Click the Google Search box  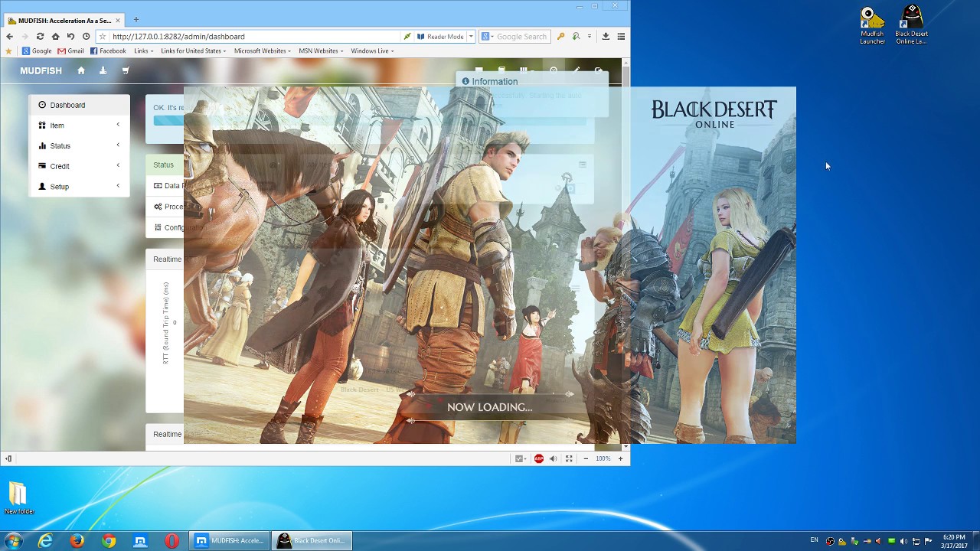pos(514,36)
